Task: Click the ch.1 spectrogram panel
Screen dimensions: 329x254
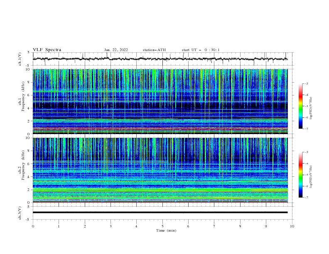Action: pyautogui.click(x=160, y=101)
